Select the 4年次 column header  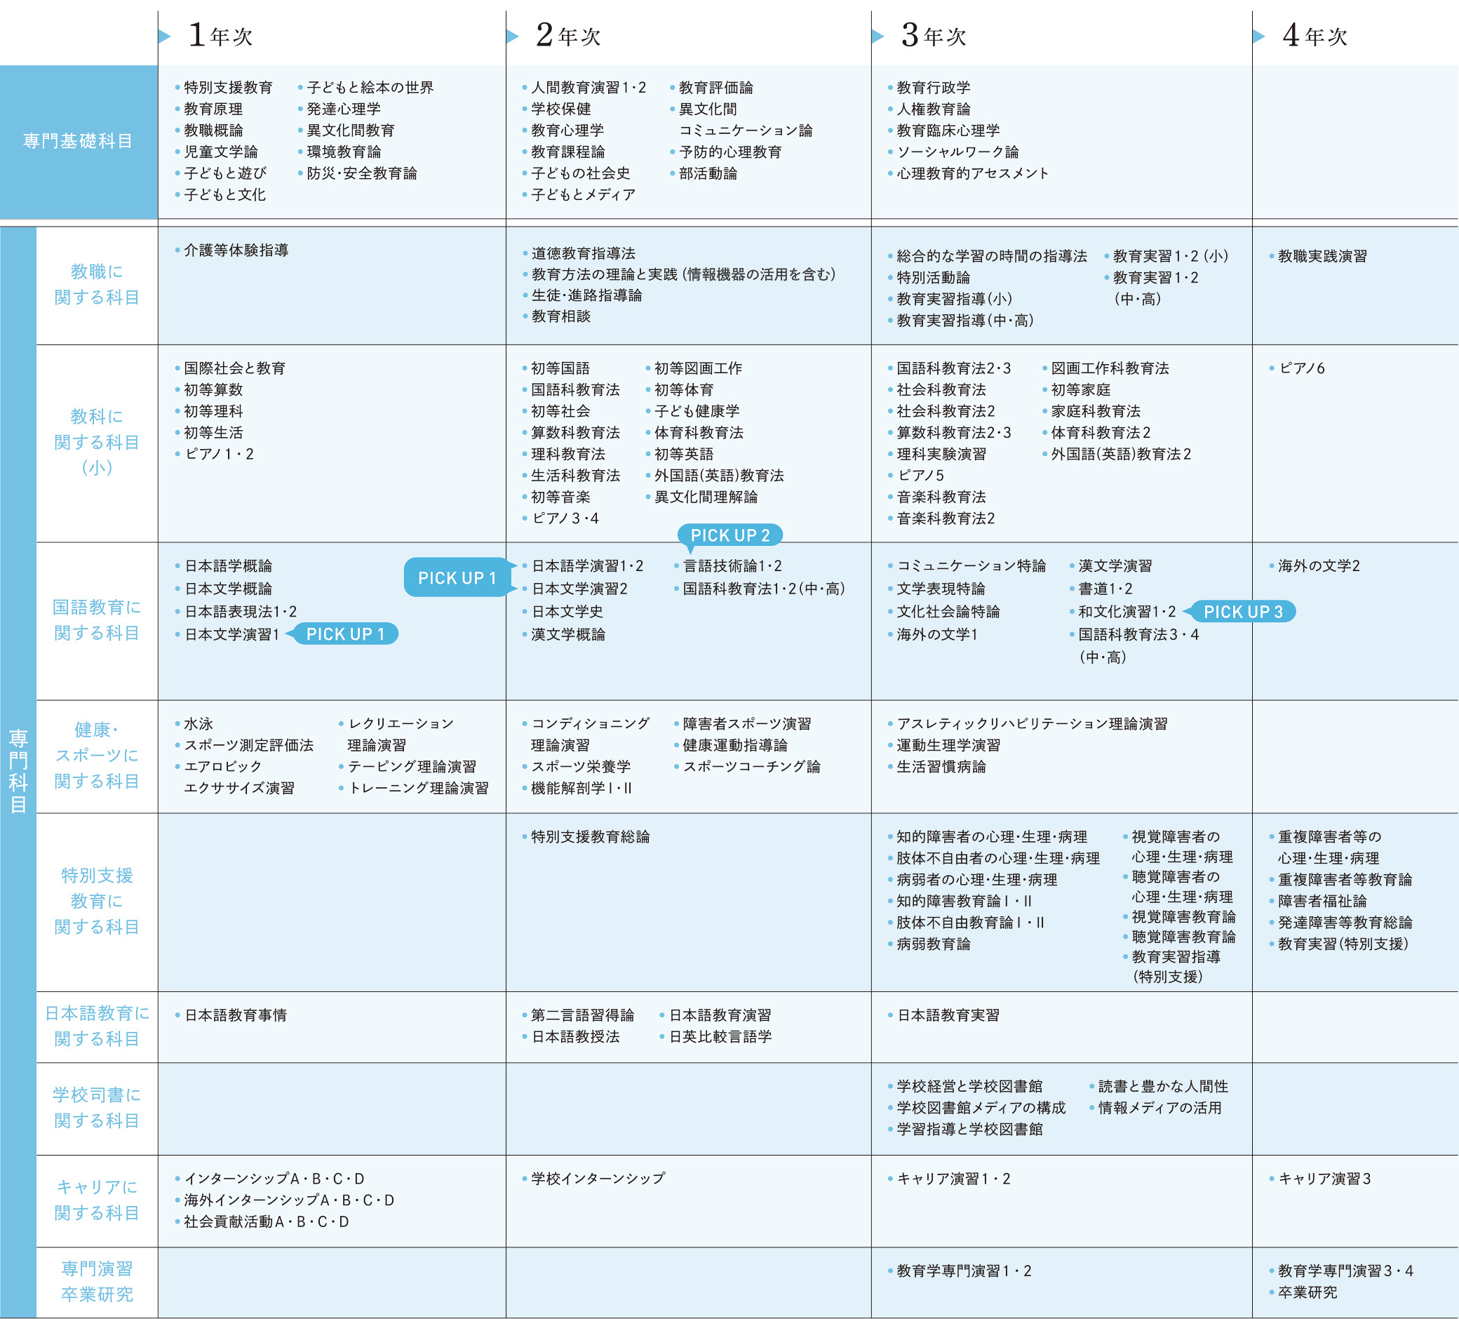click(x=1315, y=35)
